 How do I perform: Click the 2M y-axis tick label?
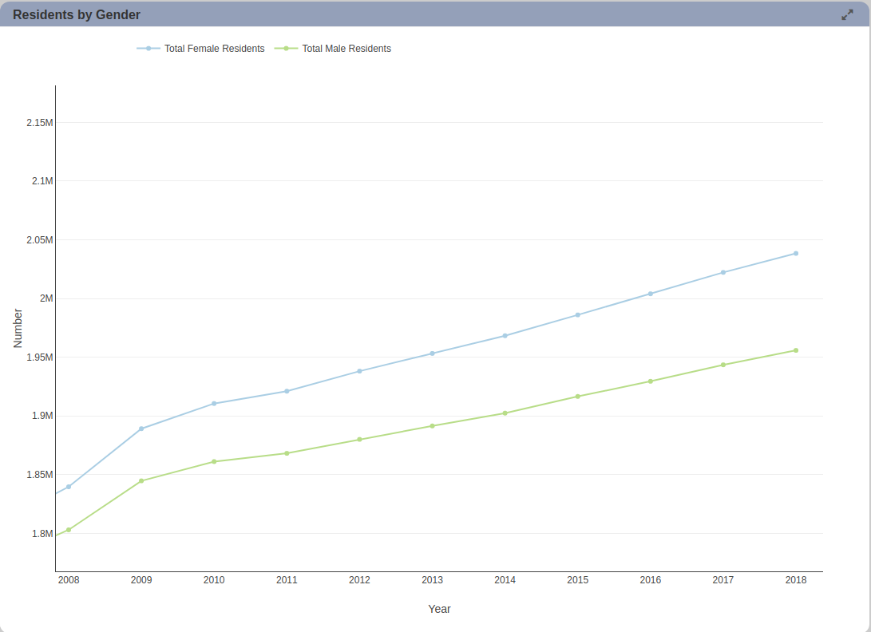[46, 298]
